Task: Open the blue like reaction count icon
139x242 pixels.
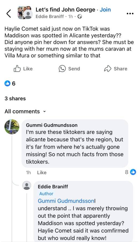Action: (x=7, y=84)
